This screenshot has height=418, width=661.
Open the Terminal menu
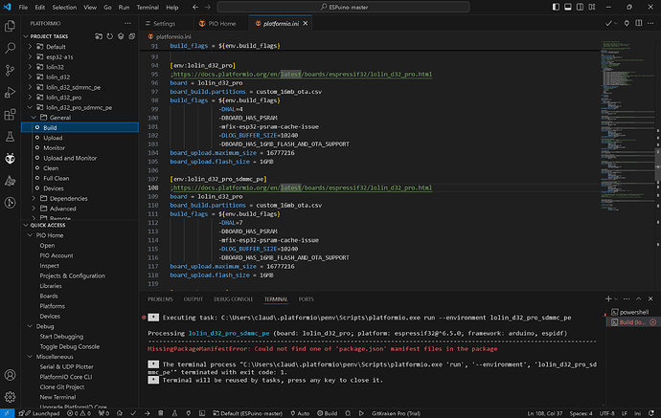pyautogui.click(x=148, y=7)
